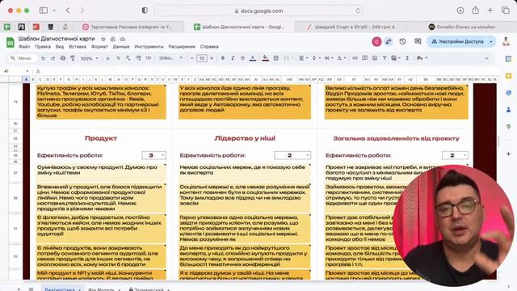This screenshot has width=517, height=291.
Task: Open the Google Maps side panel icon
Action: pyautogui.click(x=508, y=126)
